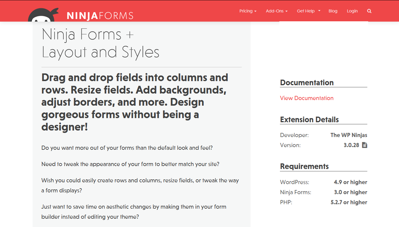Click the PHP: requirement label
This screenshot has height=227, width=399.
[286, 202]
